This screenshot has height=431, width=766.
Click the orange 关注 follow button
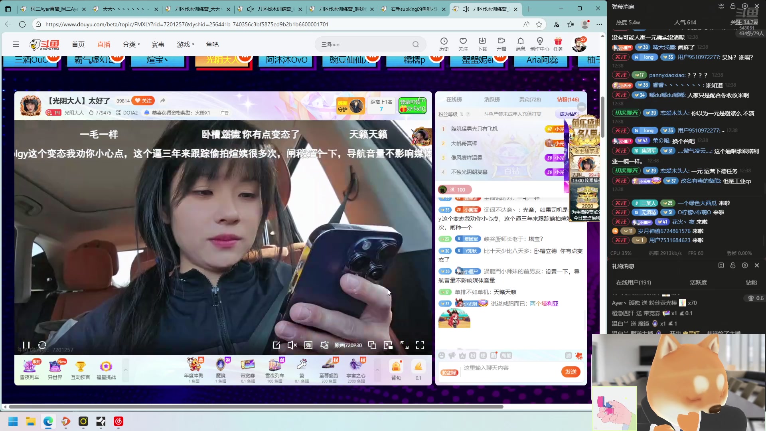point(143,101)
